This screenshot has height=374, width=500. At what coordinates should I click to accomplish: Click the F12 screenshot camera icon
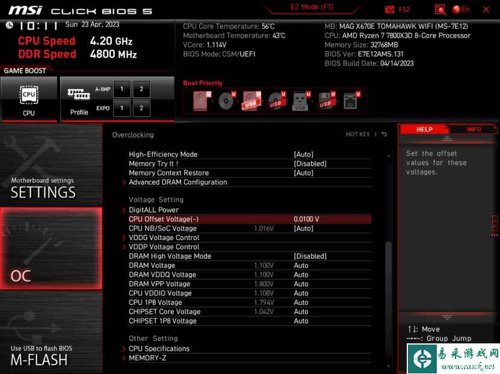[390, 9]
